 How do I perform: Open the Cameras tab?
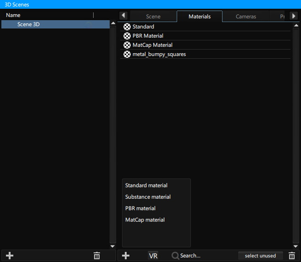pos(246,17)
